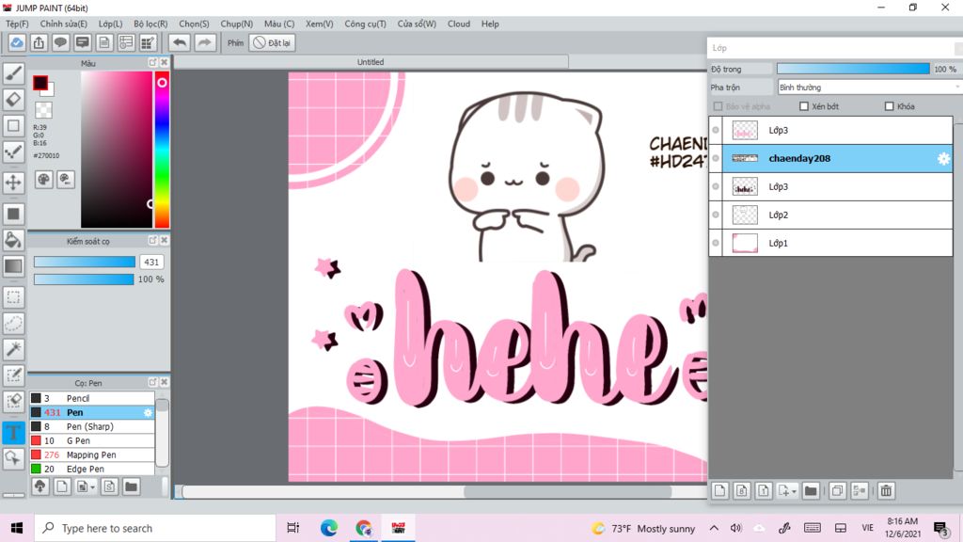Image resolution: width=963 pixels, height=542 pixels.
Task: Duplicate the current layer
Action: click(x=837, y=490)
